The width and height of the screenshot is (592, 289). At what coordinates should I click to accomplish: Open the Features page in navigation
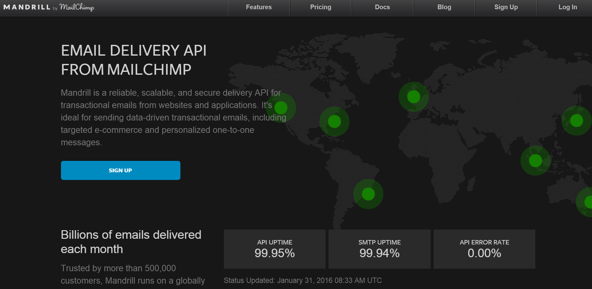pos(259,7)
